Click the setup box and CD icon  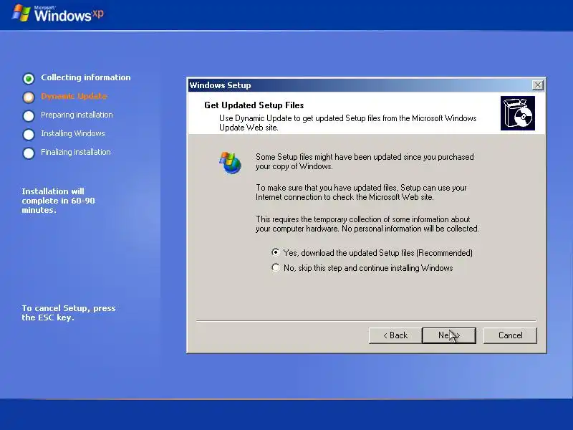click(x=517, y=113)
